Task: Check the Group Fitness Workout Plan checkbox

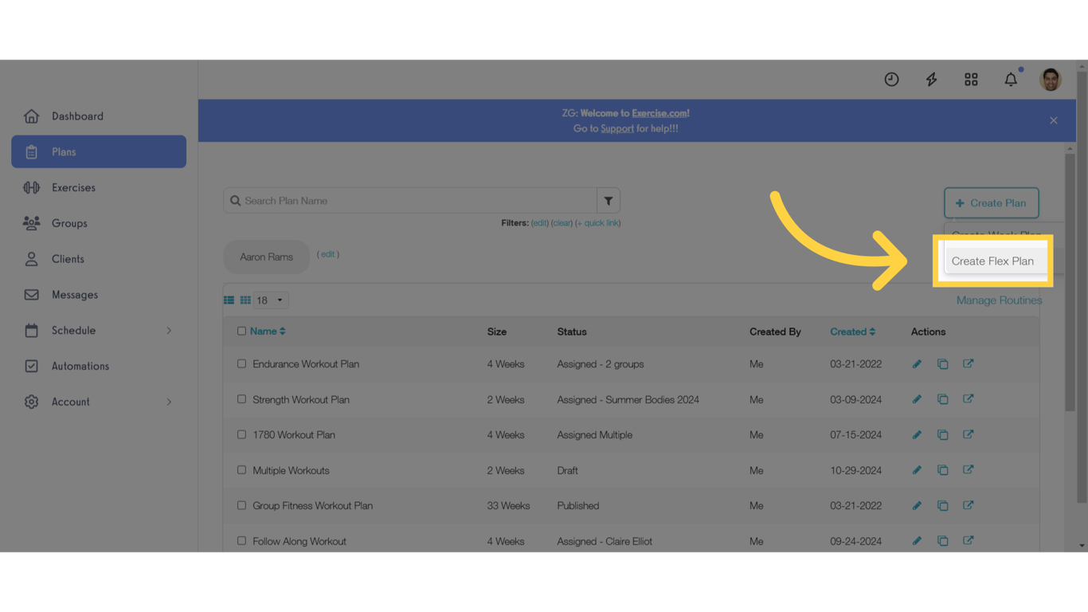Action: (x=241, y=505)
